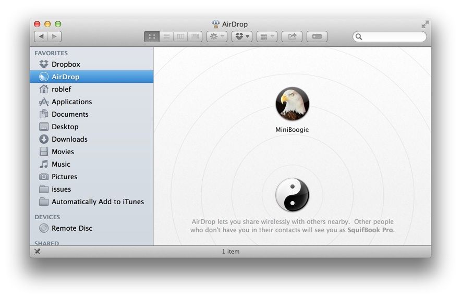Open Dropbox in the sidebar
The width and height of the screenshot is (461, 299).
pyautogui.click(x=66, y=64)
